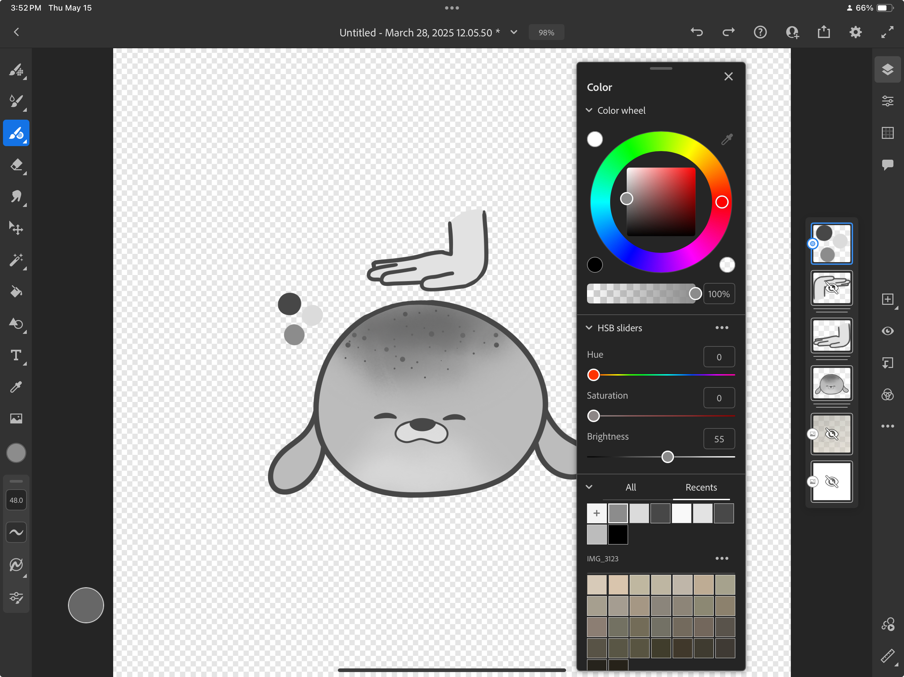Image resolution: width=904 pixels, height=677 pixels.
Task: Add a new layer with plus icon
Action: (x=887, y=299)
